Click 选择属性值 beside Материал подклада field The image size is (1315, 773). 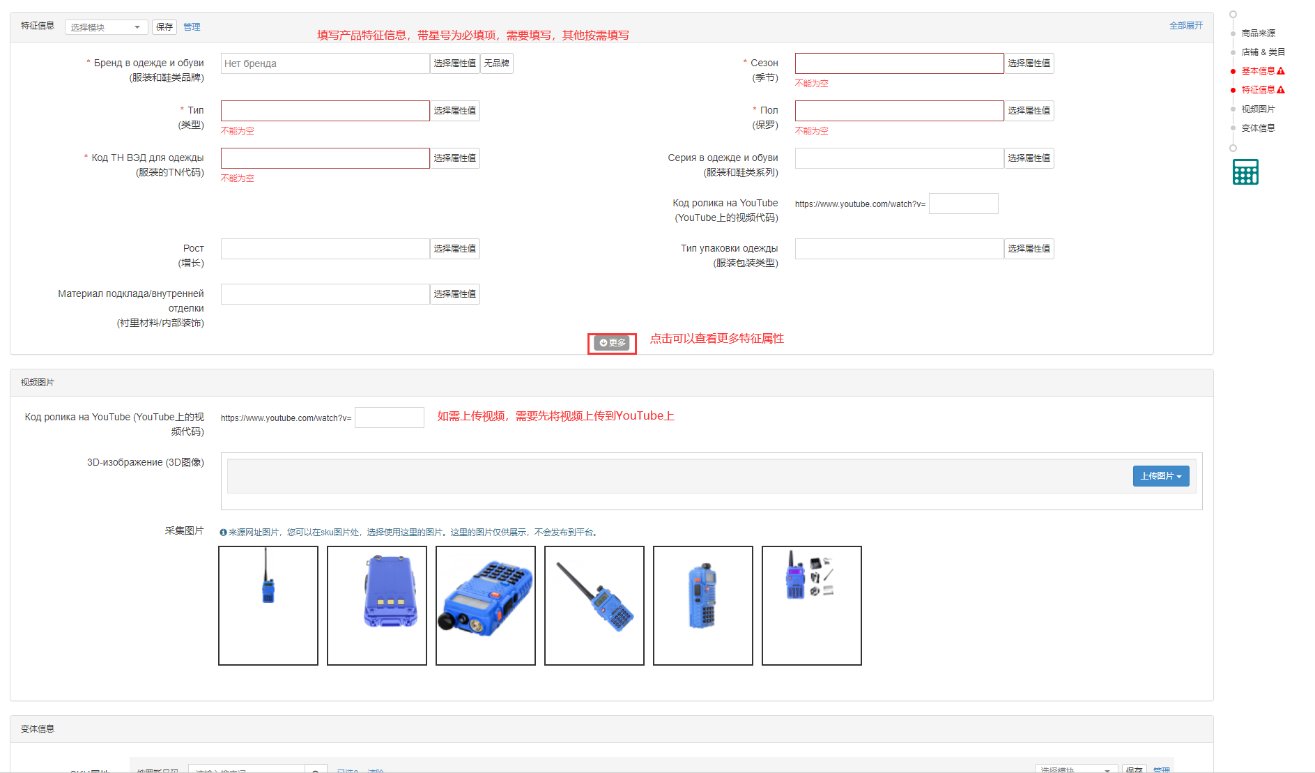[454, 294]
